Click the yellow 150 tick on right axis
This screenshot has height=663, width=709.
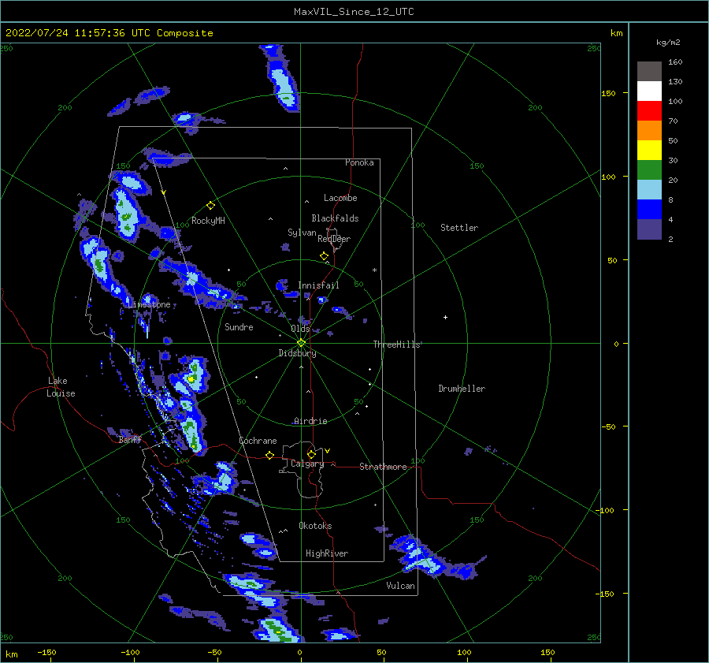tap(608, 93)
